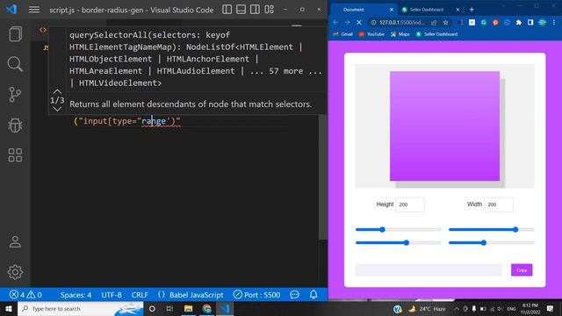
Task: Click the browser address bar URL
Action: click(x=401, y=22)
